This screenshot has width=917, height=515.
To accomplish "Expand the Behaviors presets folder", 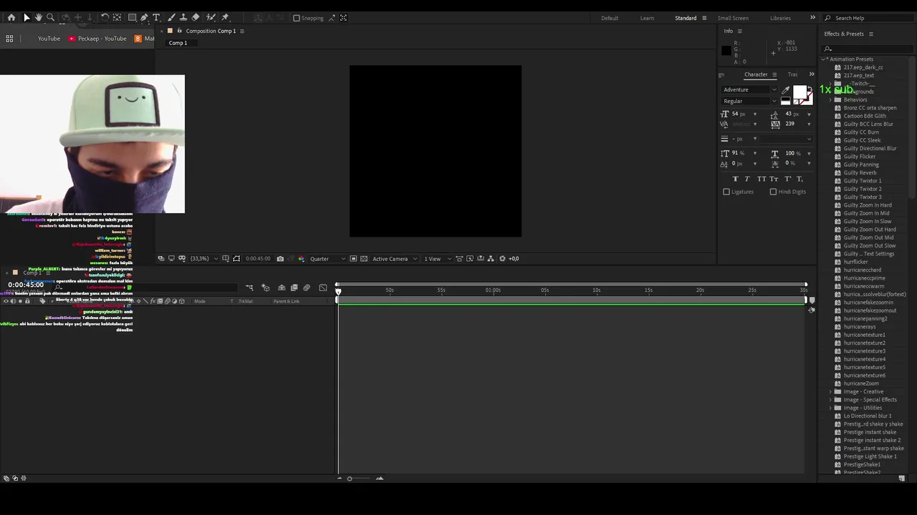I will click(831, 100).
